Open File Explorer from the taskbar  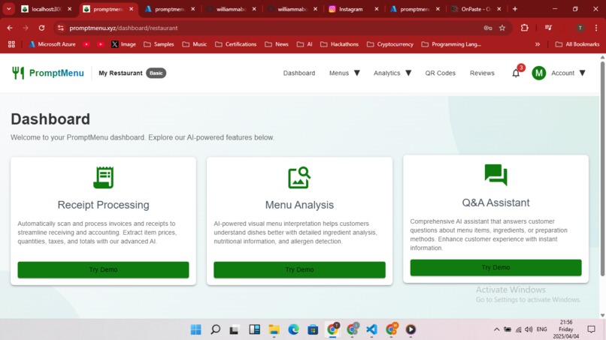click(x=274, y=329)
